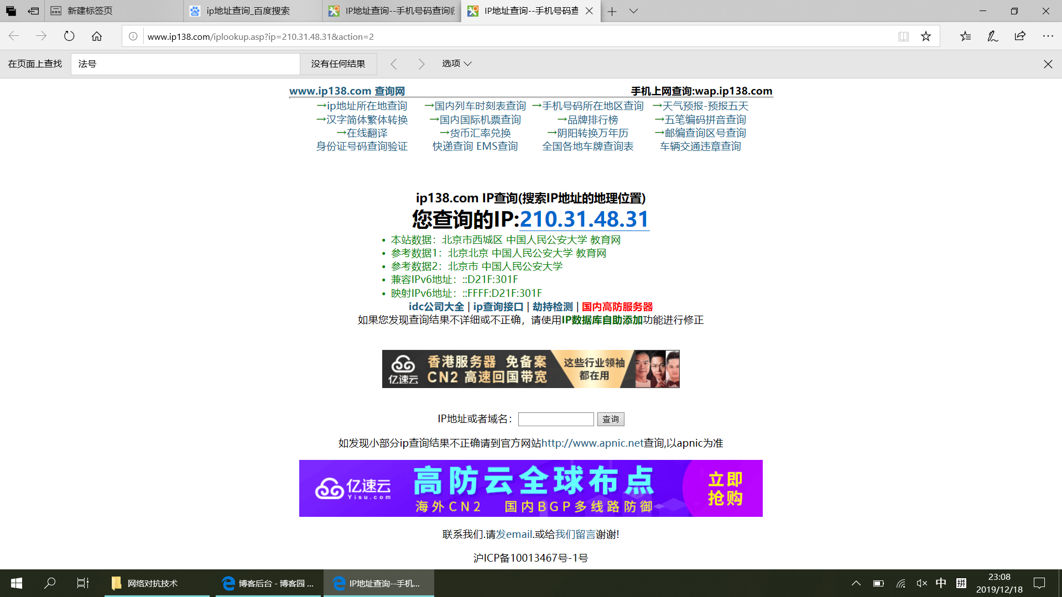Screen dimensions: 1062x597
Task: Open Edge settings and more menu
Action: [x=1048, y=36]
